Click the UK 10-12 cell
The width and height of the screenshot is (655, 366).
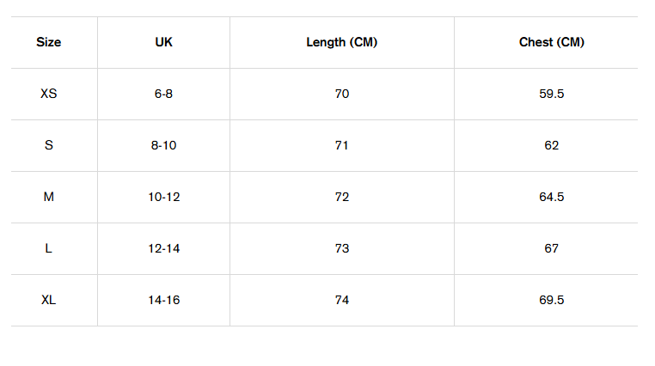click(x=163, y=197)
